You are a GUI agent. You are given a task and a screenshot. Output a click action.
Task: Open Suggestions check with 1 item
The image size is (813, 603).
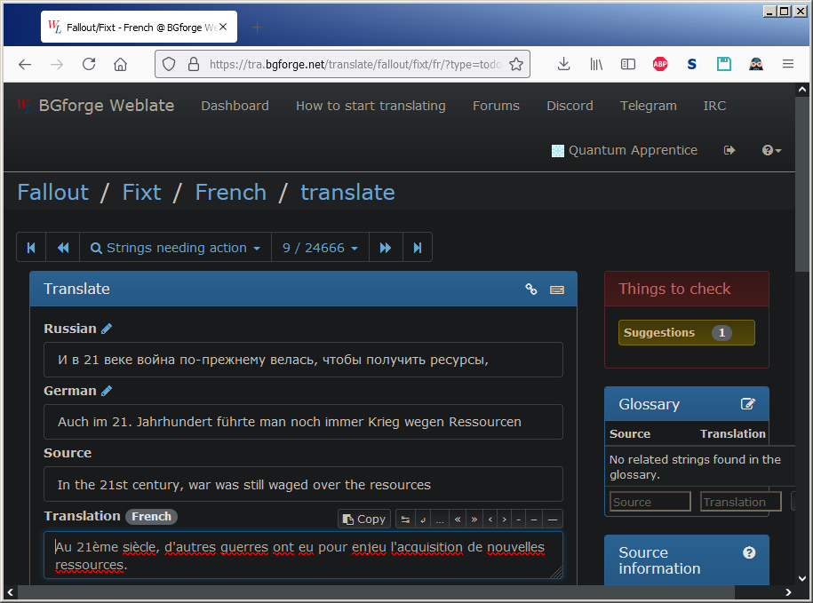[x=687, y=332]
